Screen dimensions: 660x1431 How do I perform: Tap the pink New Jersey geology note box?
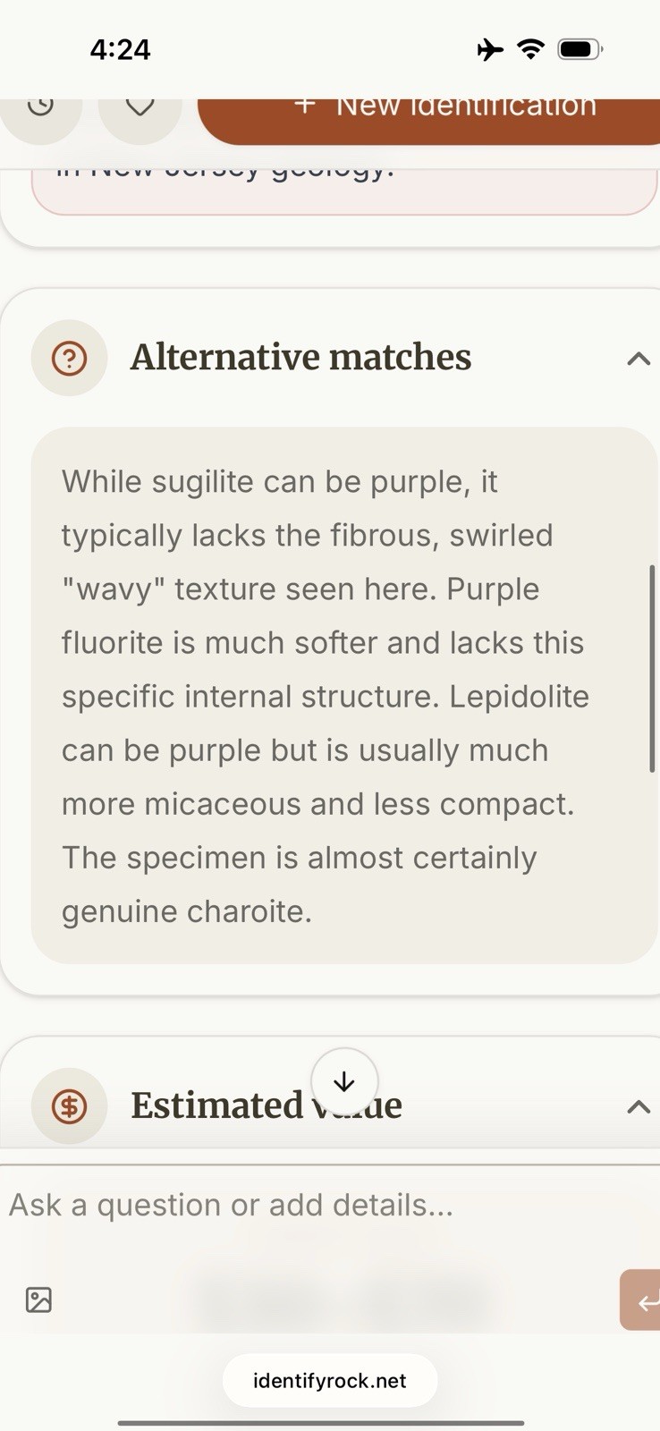pyautogui.click(x=344, y=191)
